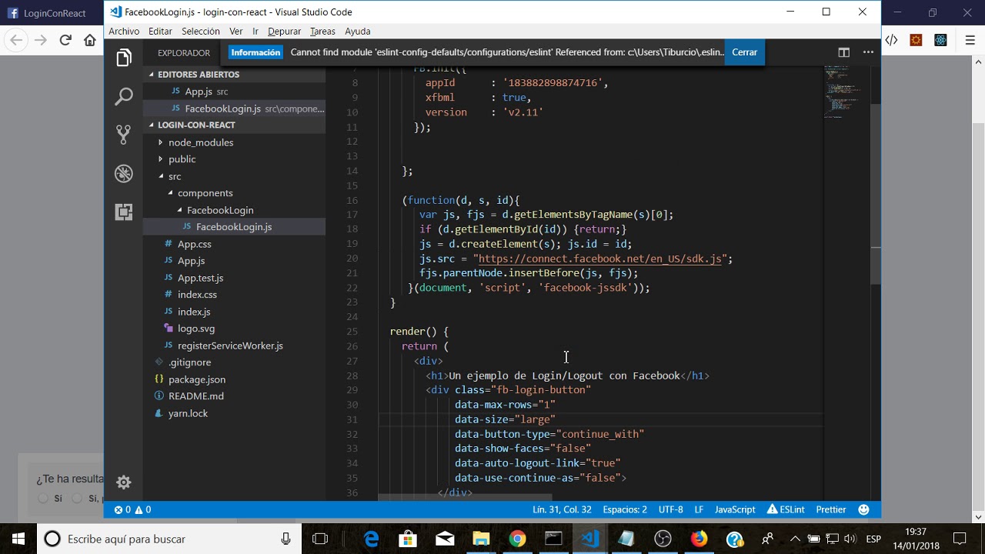Open Mail app from taskbar

[x=444, y=539]
